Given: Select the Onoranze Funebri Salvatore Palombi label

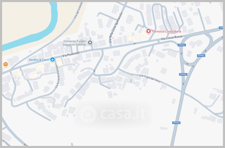Looking at the screenshot, I should tap(75, 43).
